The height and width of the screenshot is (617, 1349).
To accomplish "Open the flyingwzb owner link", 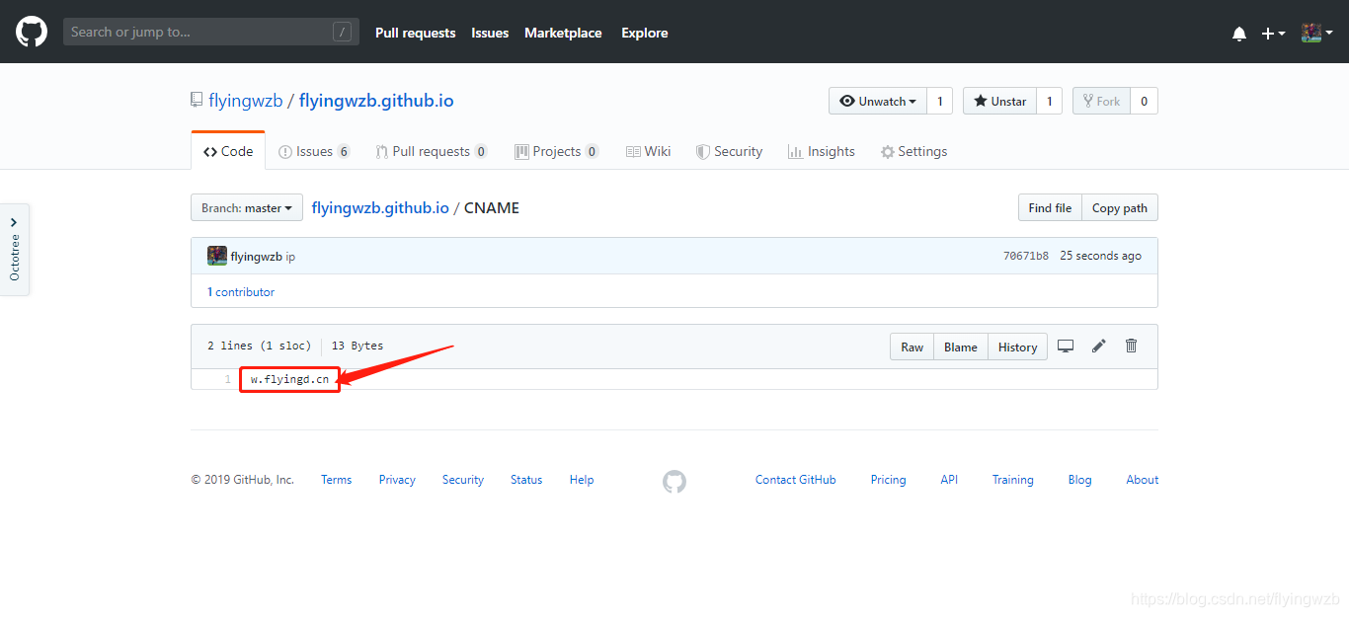I will (246, 101).
